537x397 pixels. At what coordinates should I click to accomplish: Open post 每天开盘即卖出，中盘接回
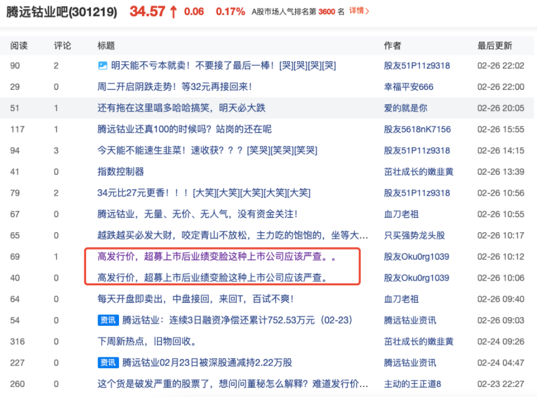196,299
